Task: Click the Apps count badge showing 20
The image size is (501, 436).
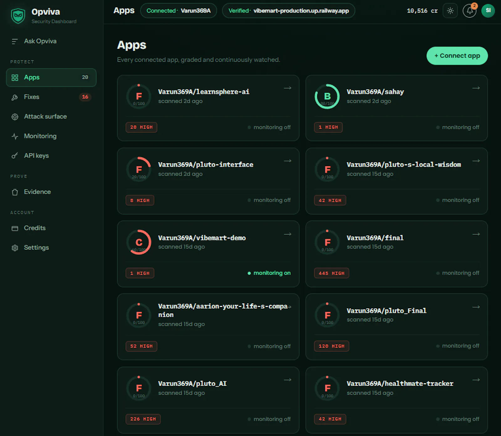Action: point(85,77)
